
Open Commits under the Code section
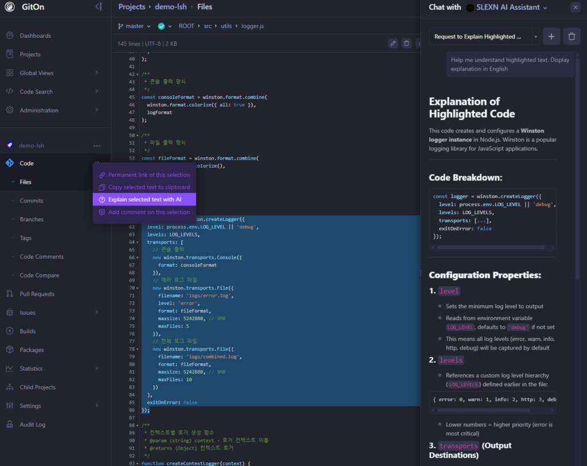pyautogui.click(x=31, y=201)
